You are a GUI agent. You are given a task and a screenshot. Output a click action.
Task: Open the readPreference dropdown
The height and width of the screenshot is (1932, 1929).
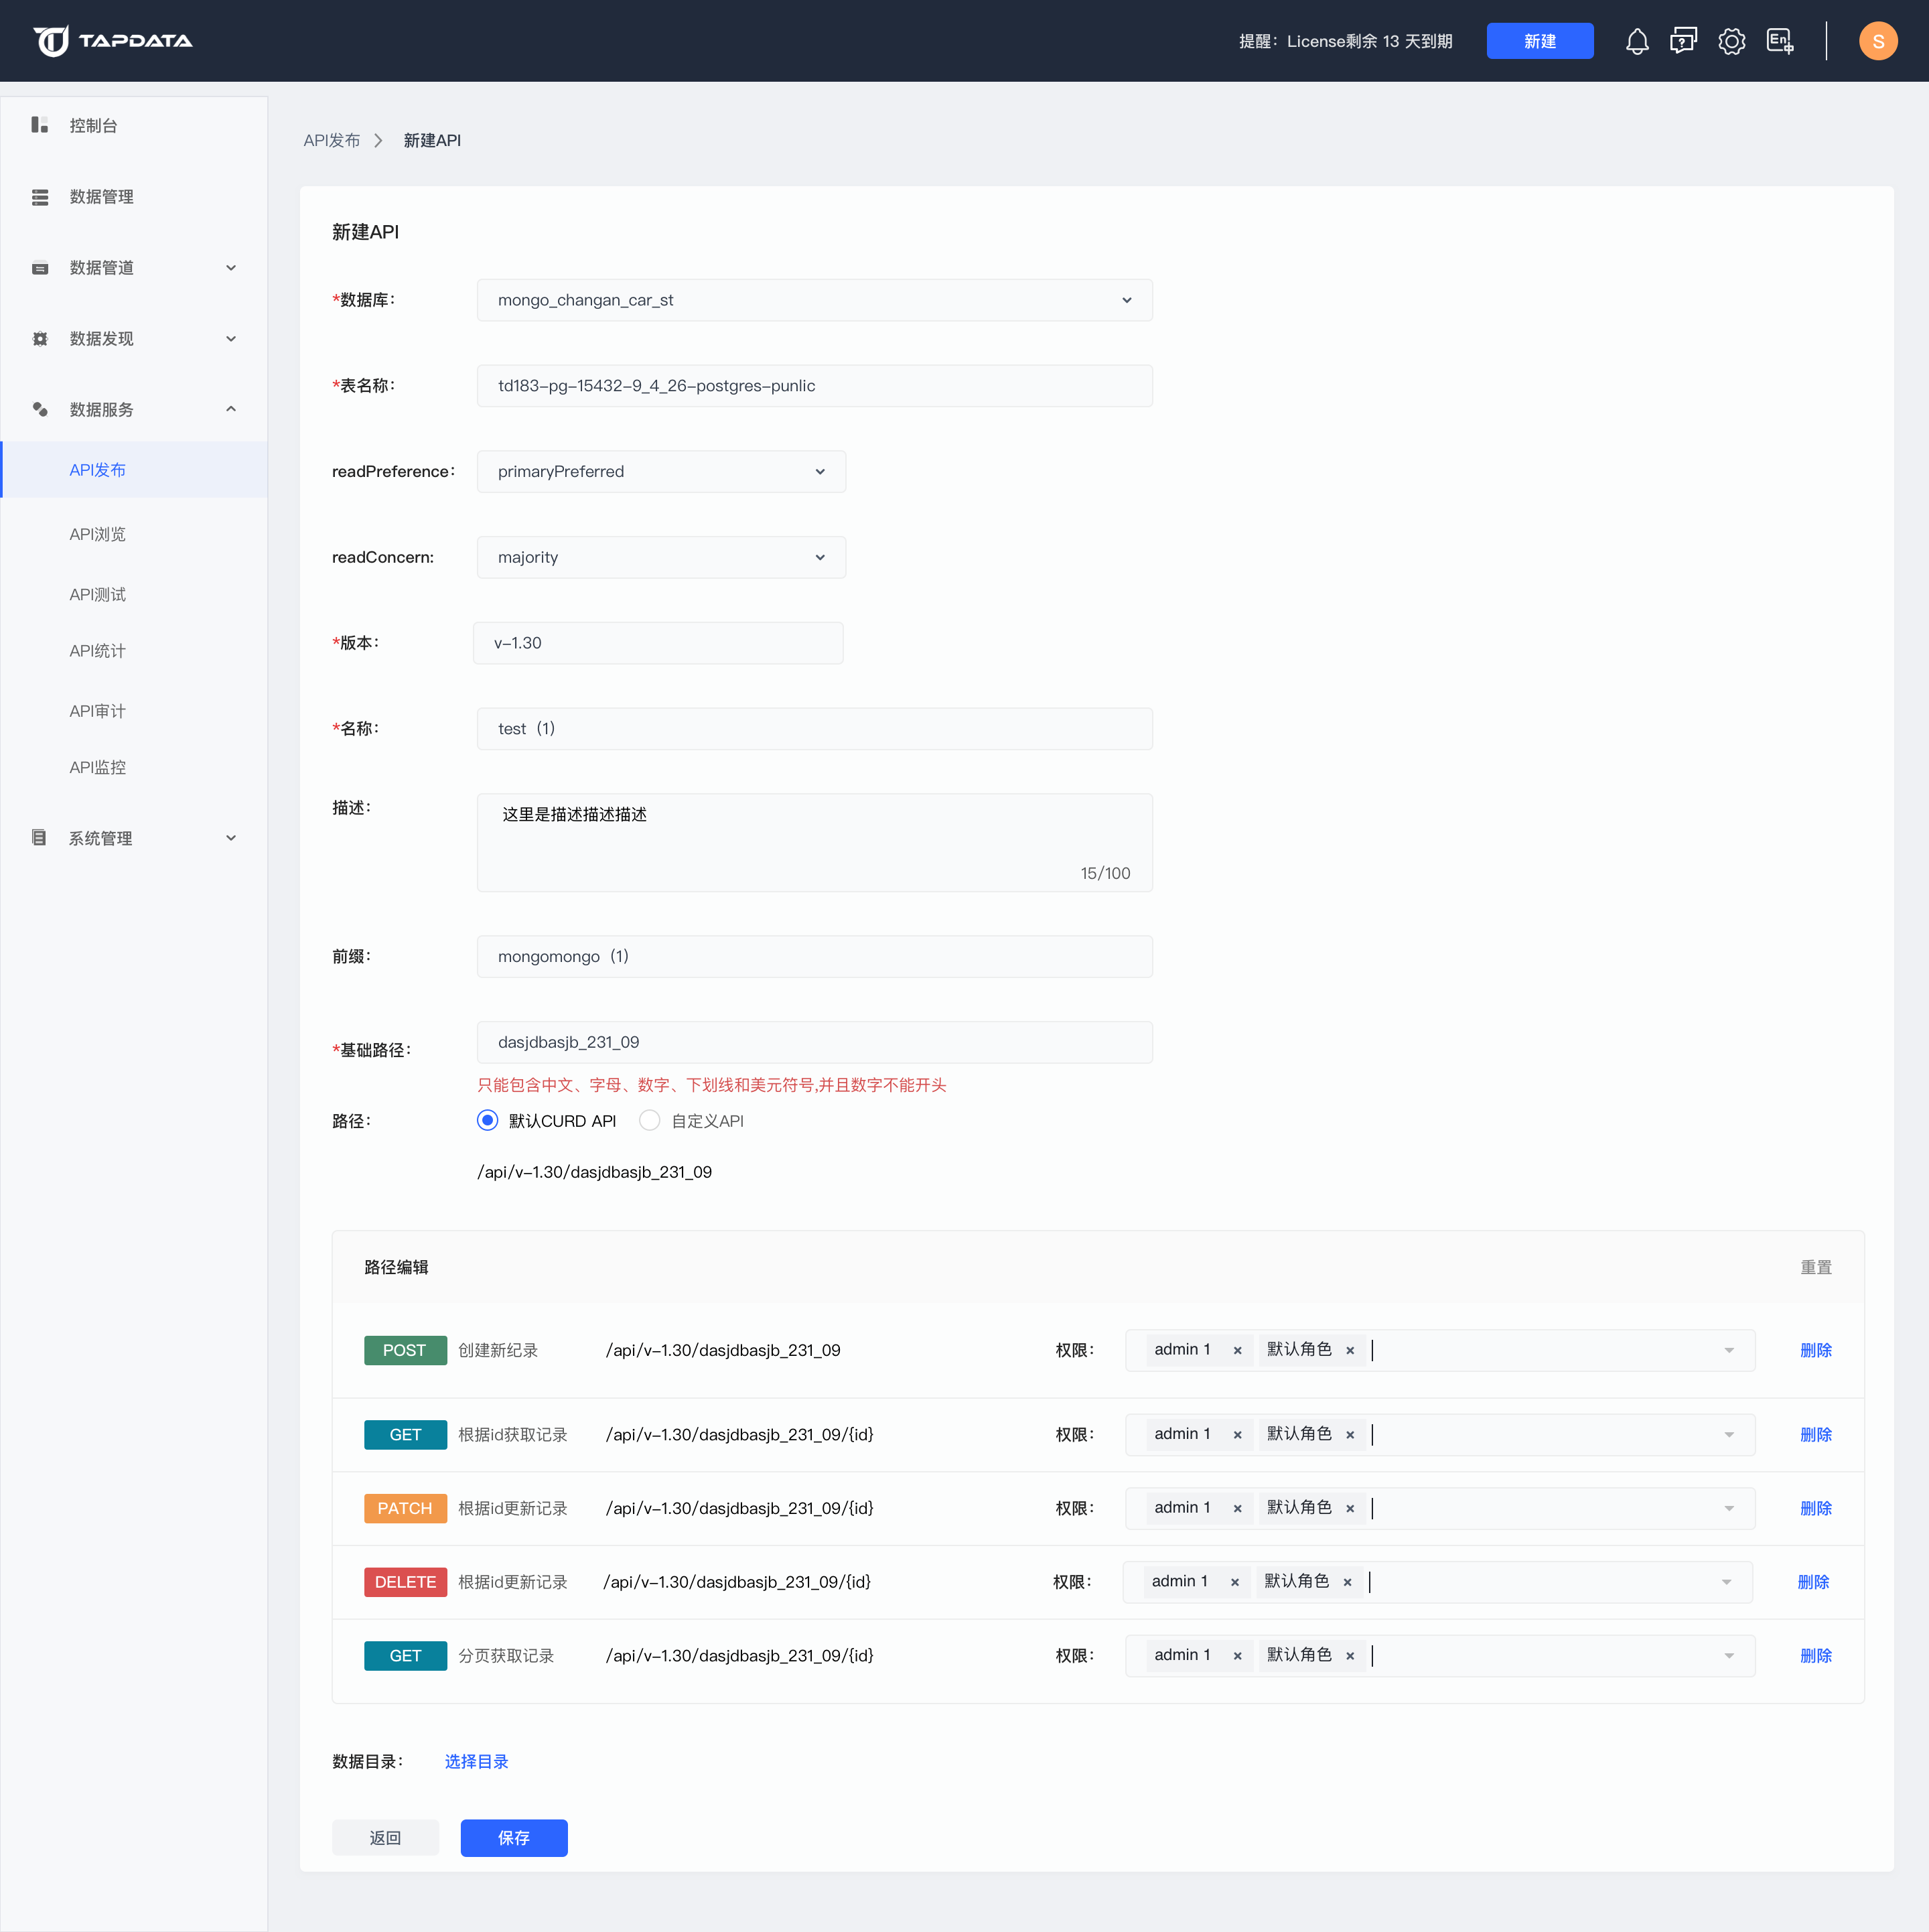coord(660,471)
